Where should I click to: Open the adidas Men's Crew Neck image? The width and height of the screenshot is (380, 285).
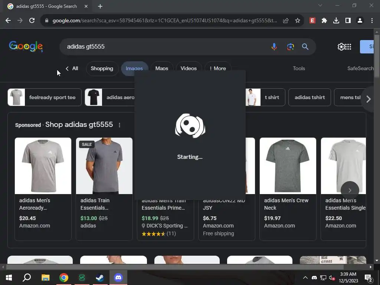(288, 166)
